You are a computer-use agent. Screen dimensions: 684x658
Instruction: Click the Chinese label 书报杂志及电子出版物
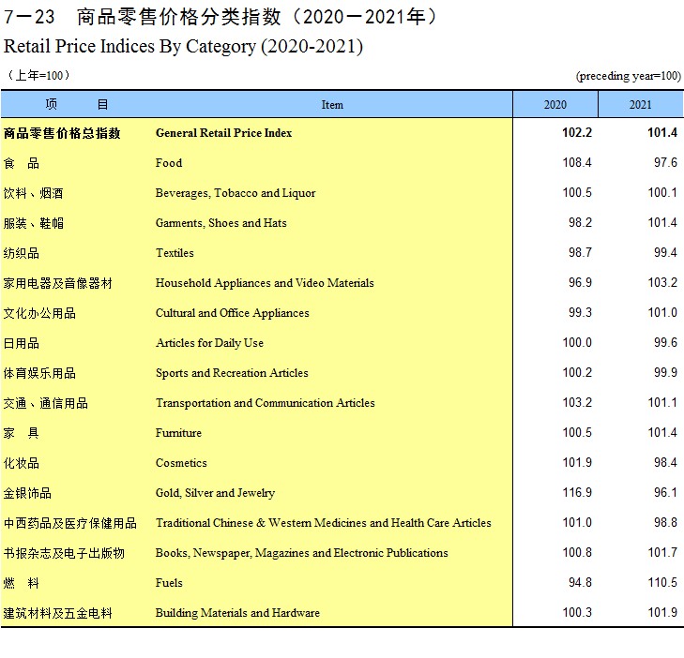(64, 553)
